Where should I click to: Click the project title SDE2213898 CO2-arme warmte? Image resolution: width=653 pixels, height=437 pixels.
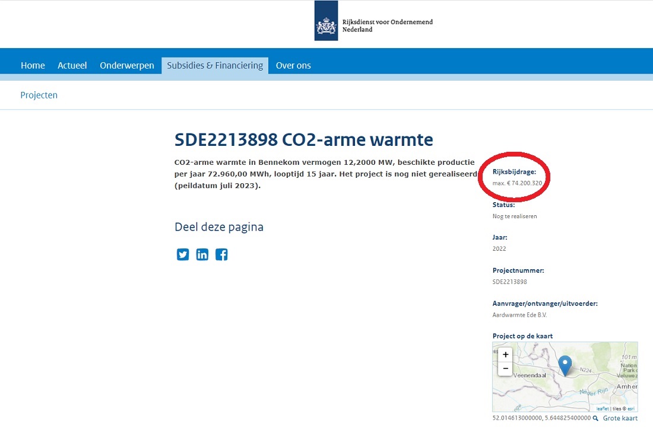303,140
